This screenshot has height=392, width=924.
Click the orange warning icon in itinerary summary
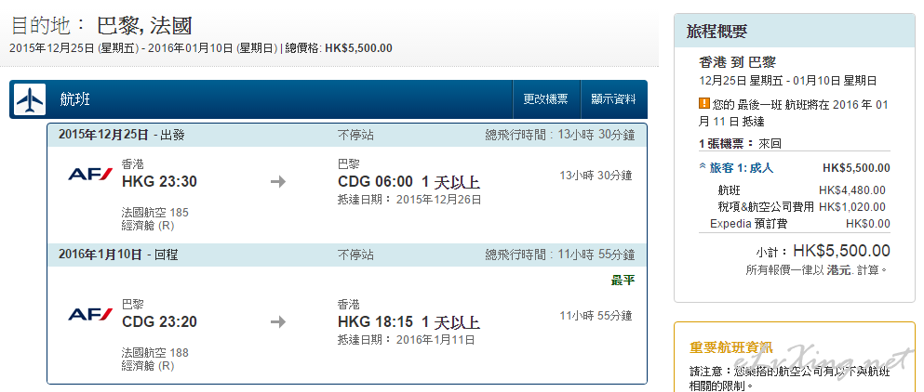point(704,104)
